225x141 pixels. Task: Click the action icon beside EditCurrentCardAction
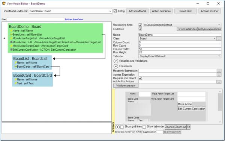pyautogui.click(x=11, y=50)
